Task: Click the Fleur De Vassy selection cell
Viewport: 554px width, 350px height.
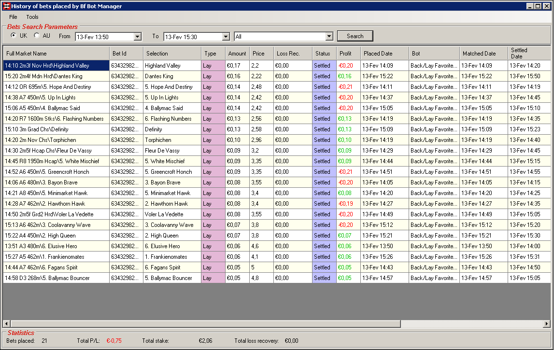Action: click(x=172, y=151)
